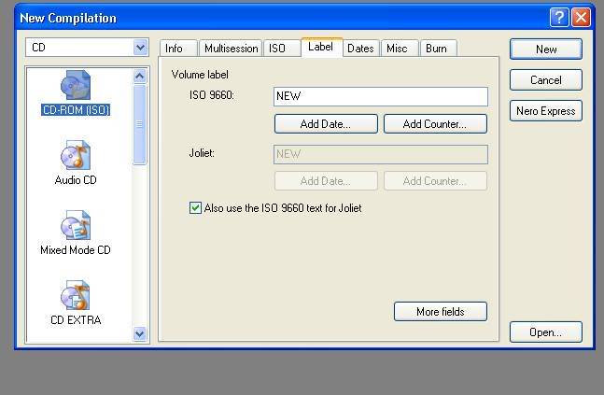Viewport: 604px width, 395px height.
Task: Switch to the Dates tab
Action: click(360, 49)
